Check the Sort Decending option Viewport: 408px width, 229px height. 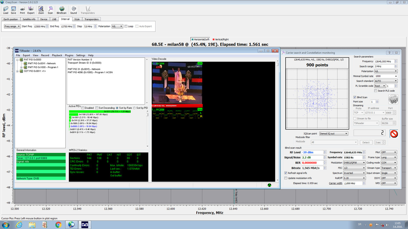(x=97, y=108)
